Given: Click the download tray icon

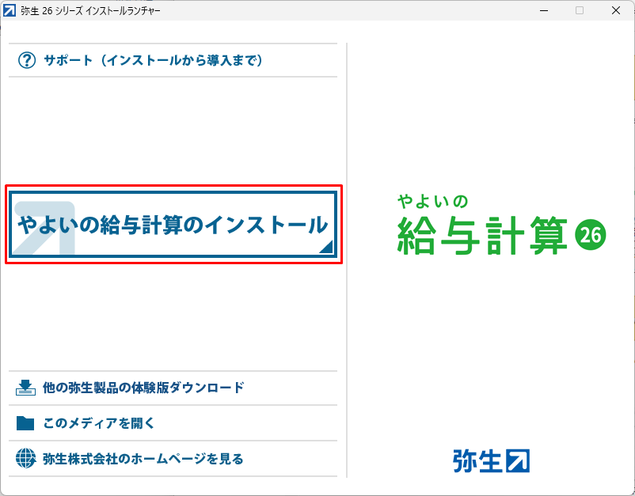Looking at the screenshot, I should tap(26, 388).
